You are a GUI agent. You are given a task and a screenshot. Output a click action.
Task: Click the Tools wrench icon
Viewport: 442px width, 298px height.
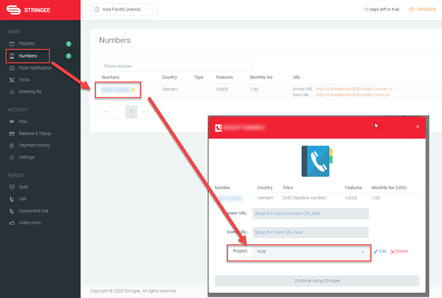pos(12,80)
